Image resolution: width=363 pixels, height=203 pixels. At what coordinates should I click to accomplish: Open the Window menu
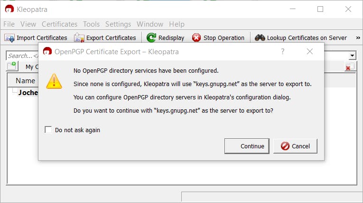click(150, 24)
